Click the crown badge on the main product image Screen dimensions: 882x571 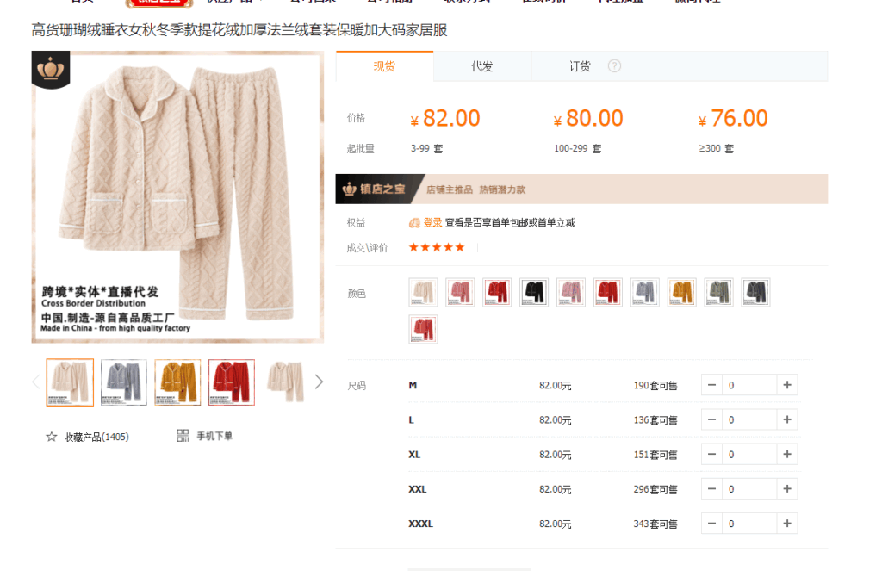(51, 69)
